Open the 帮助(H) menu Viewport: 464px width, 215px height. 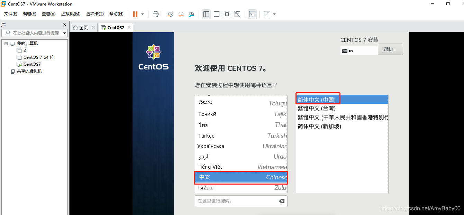tap(116, 14)
